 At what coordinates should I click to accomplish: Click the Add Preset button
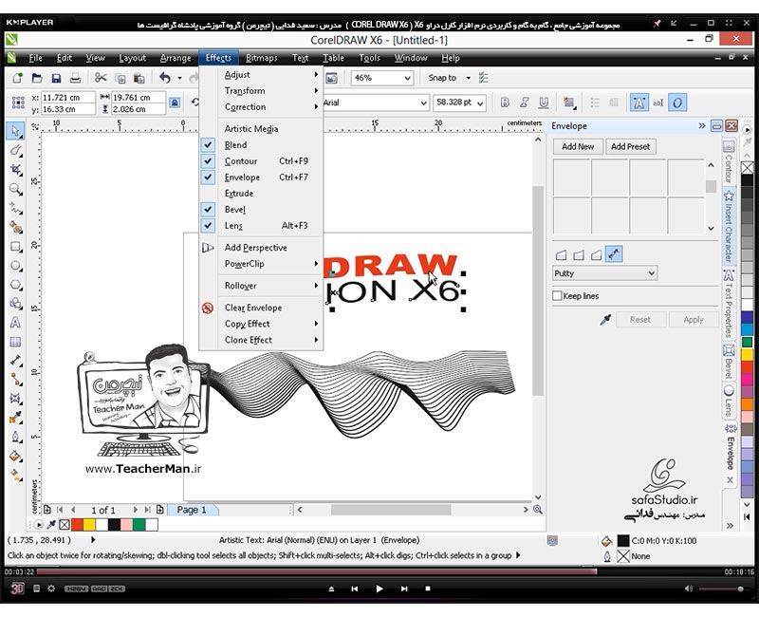[x=630, y=146]
